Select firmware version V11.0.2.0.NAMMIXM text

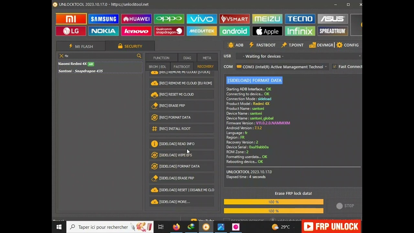click(273, 123)
